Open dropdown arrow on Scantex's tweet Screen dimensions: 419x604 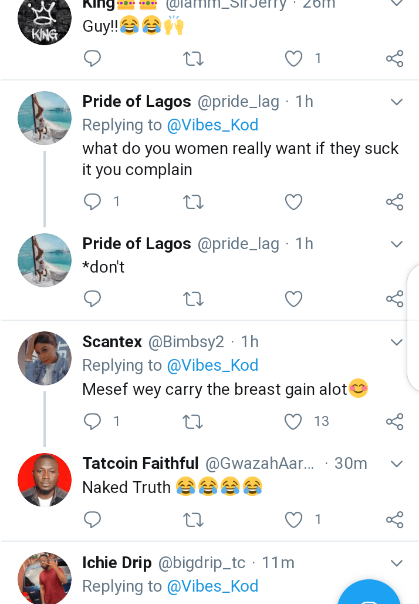[x=397, y=342]
